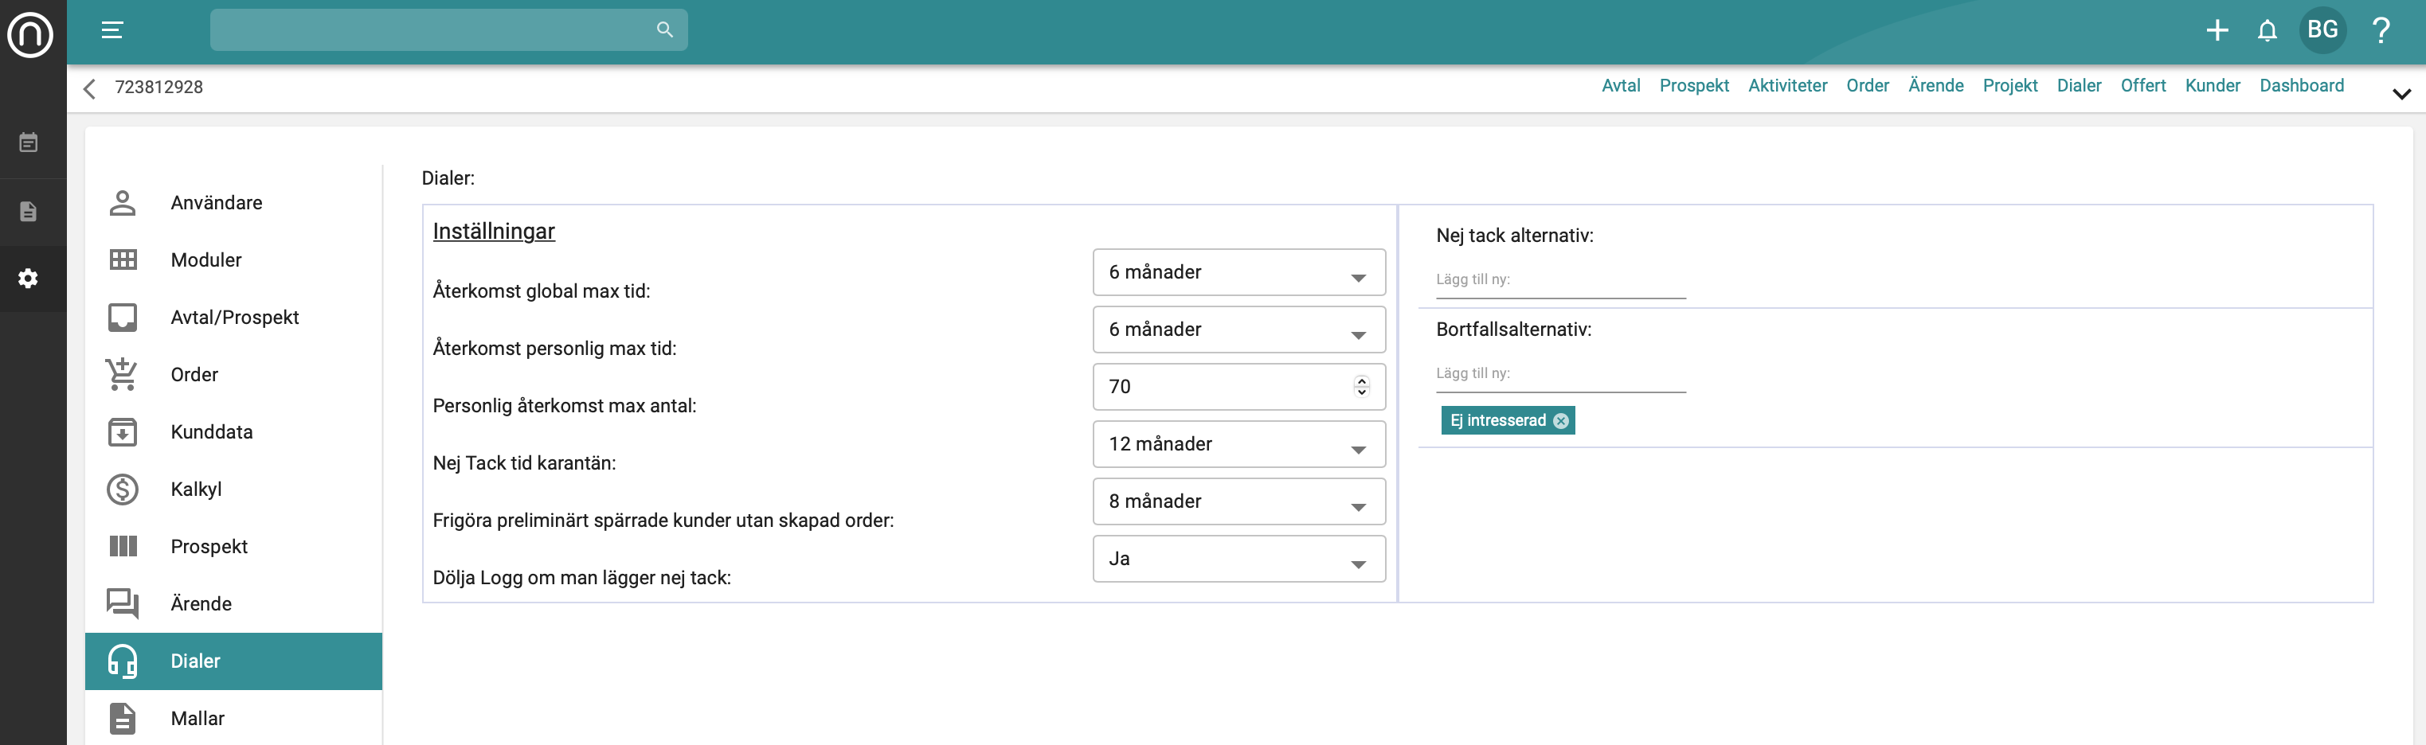
Task: Click the 723812928 breadcrumb number
Action: point(159,88)
